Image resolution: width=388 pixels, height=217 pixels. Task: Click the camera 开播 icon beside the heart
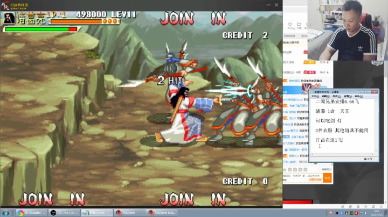tap(299, 24)
